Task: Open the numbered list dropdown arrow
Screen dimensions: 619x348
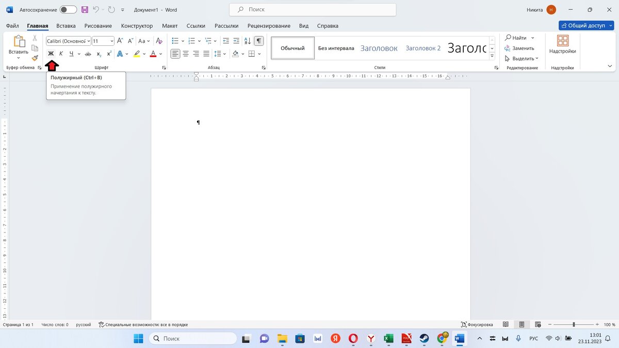Action: pos(199,41)
